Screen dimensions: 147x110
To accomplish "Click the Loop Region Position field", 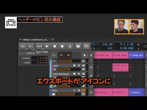I will tap(40, 58).
